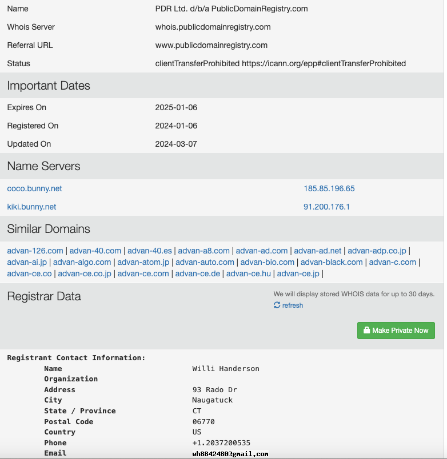Open similar domain advan-ce.de
Image resolution: width=447 pixels, height=459 pixels.
coord(198,273)
